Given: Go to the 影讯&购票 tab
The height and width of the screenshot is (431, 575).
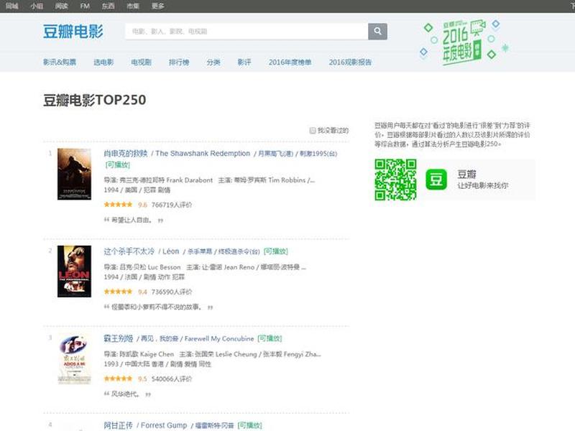Looking at the screenshot, I should (60, 62).
